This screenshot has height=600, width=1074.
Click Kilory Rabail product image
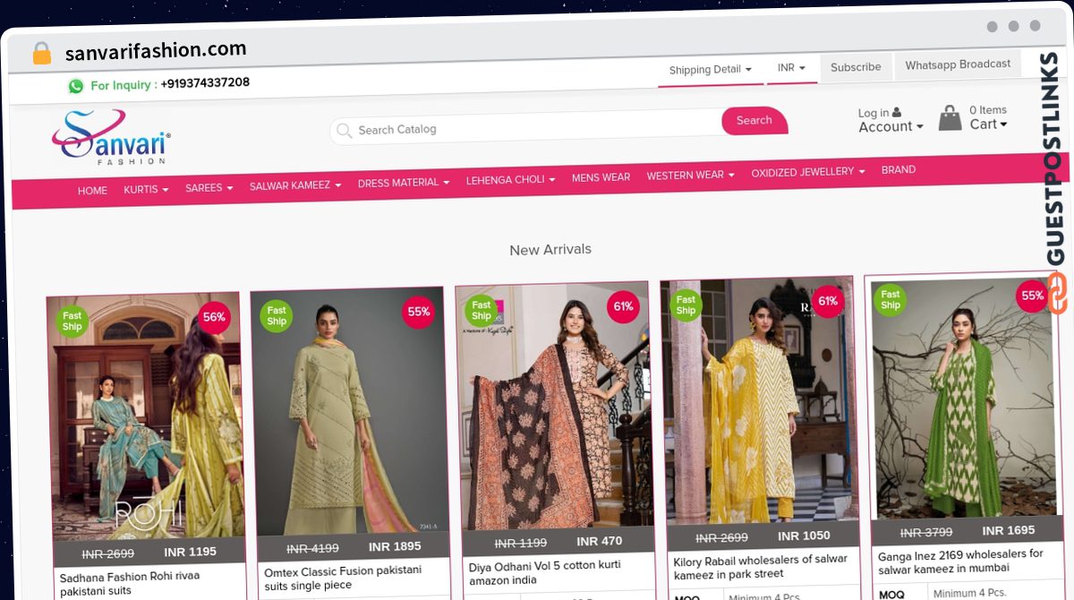point(759,401)
